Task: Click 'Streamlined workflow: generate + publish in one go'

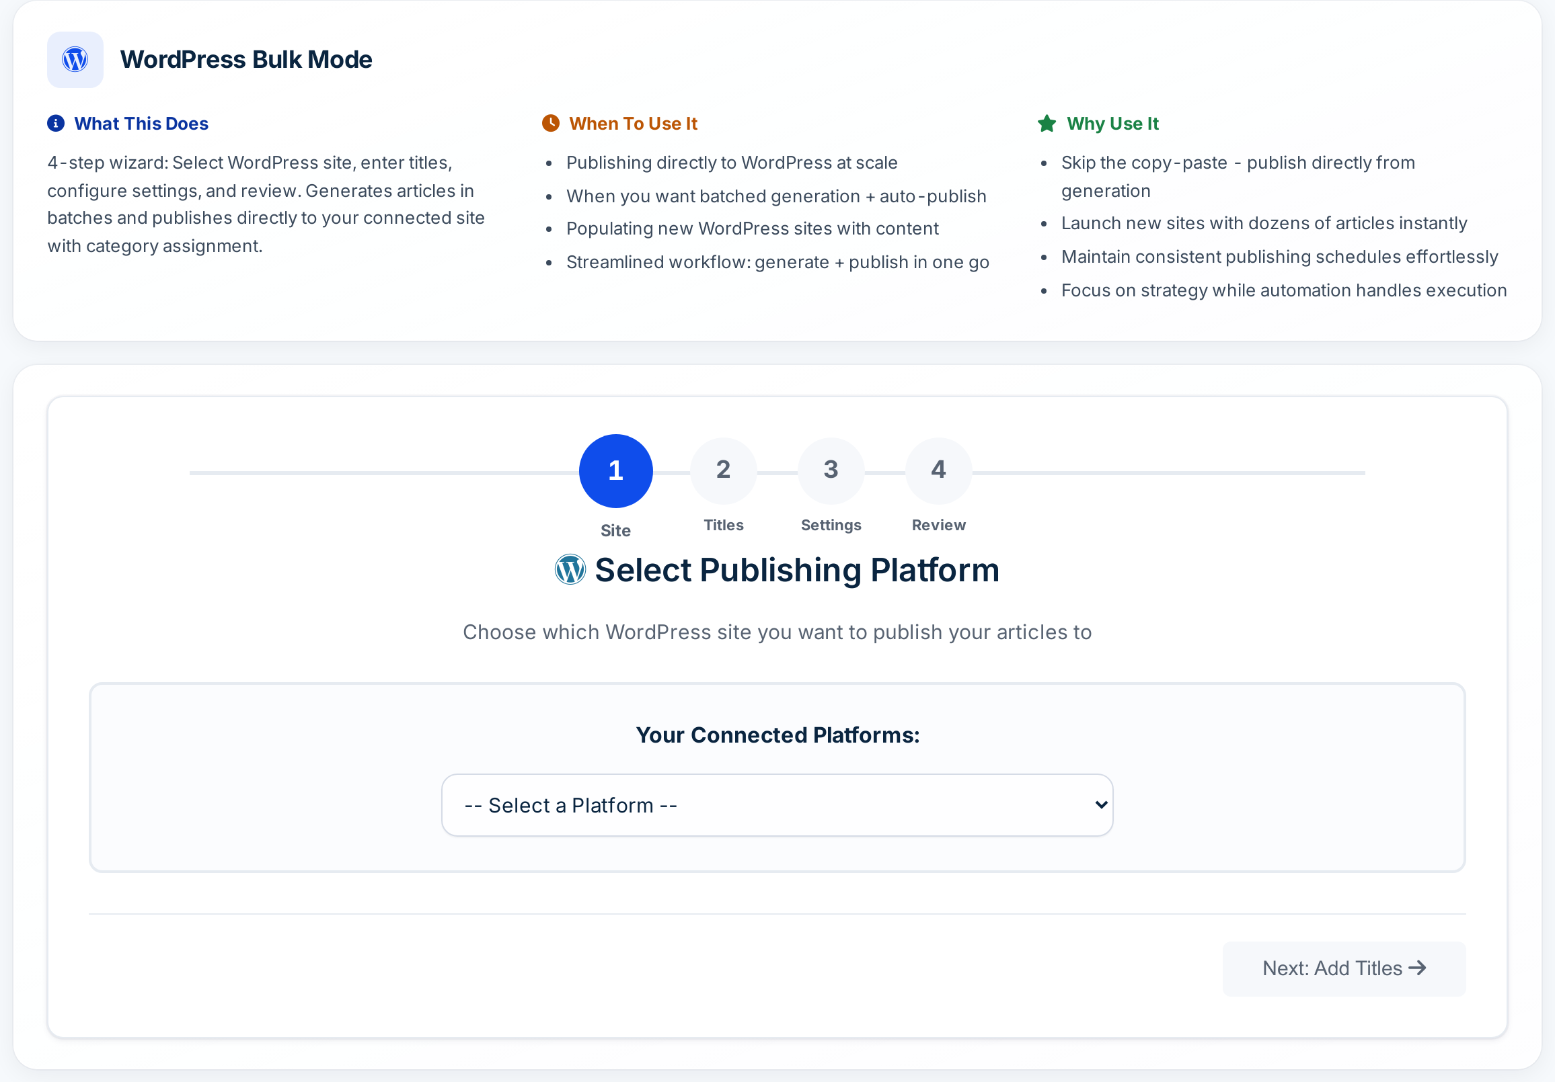Action: 777,263
